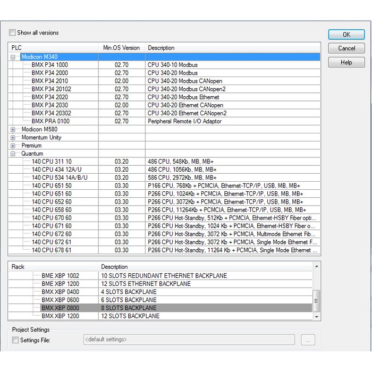The image size is (372, 372).
Task: Expand the Premium PLC family
Action: pos(13,145)
